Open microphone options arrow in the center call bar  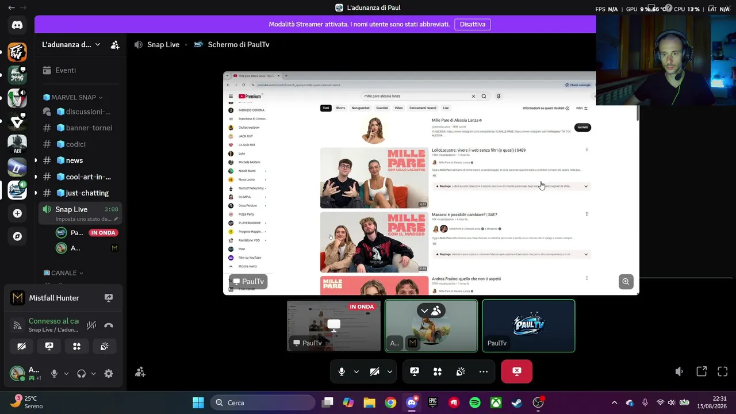(x=356, y=371)
